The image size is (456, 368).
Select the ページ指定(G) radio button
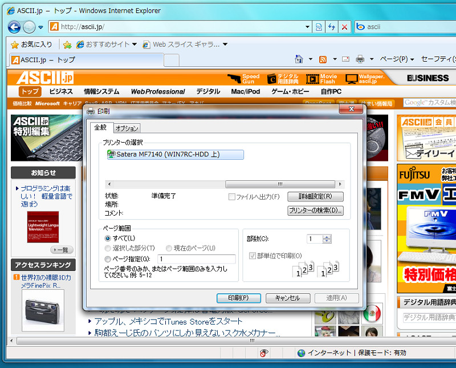tap(108, 259)
